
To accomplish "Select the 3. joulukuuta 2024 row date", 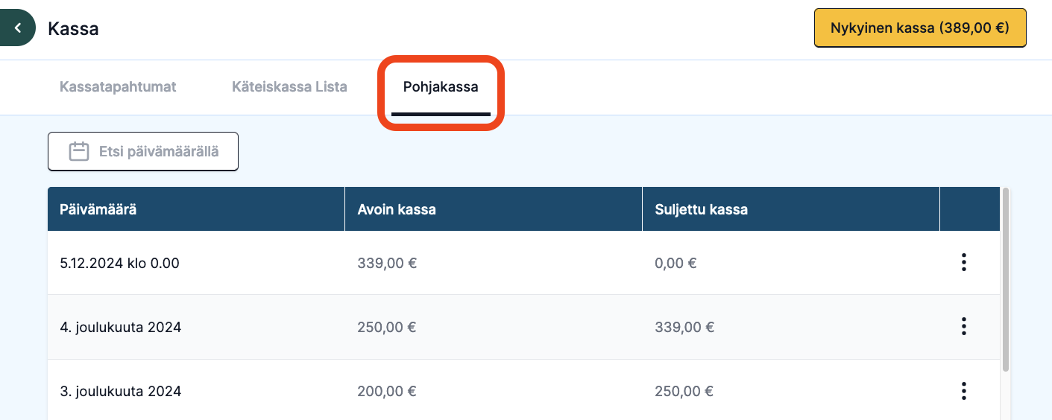I will point(120,391).
